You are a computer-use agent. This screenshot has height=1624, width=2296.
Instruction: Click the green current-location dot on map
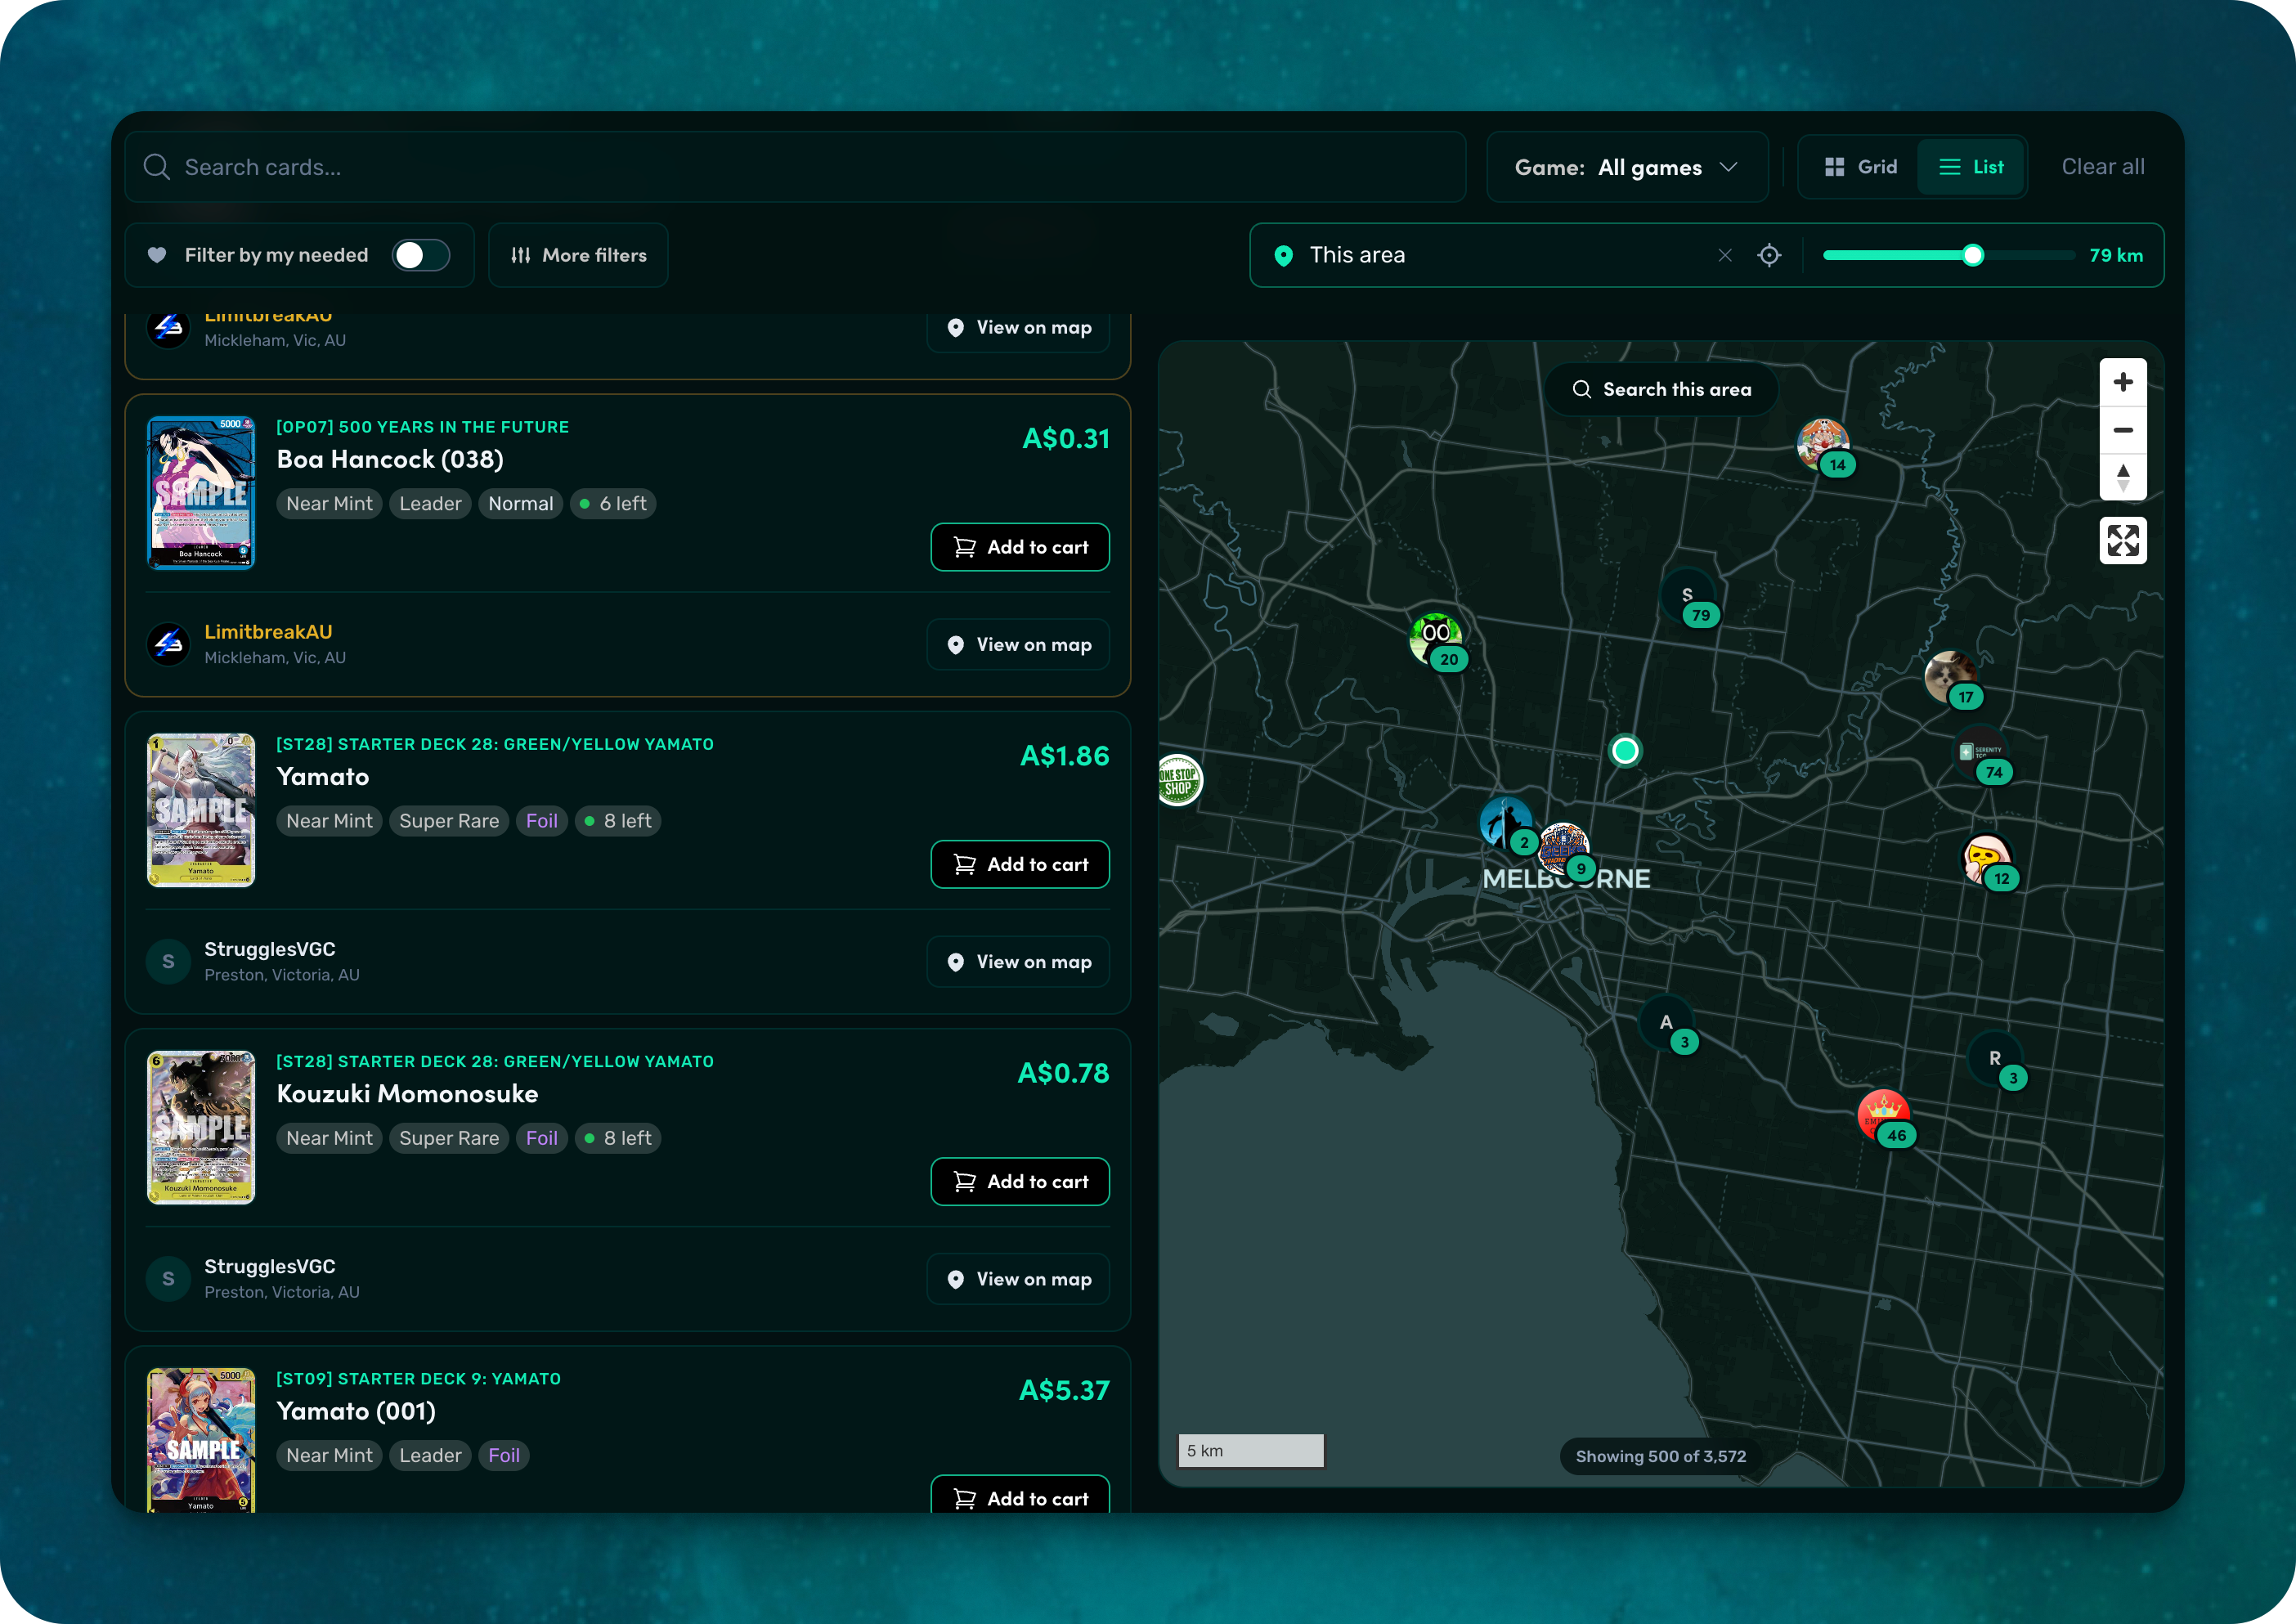tap(1625, 750)
